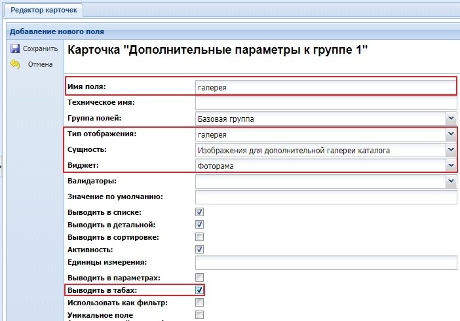The image size is (460, 321).
Task: Click the Save floppy disk icon
Action: pyautogui.click(x=14, y=48)
